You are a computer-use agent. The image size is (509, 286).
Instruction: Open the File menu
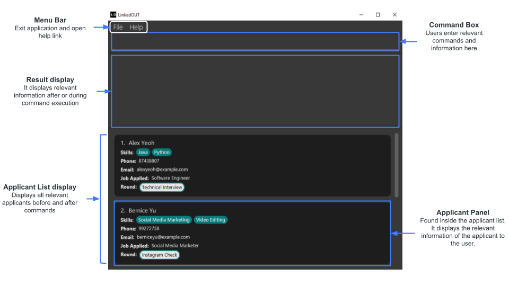[x=118, y=27]
